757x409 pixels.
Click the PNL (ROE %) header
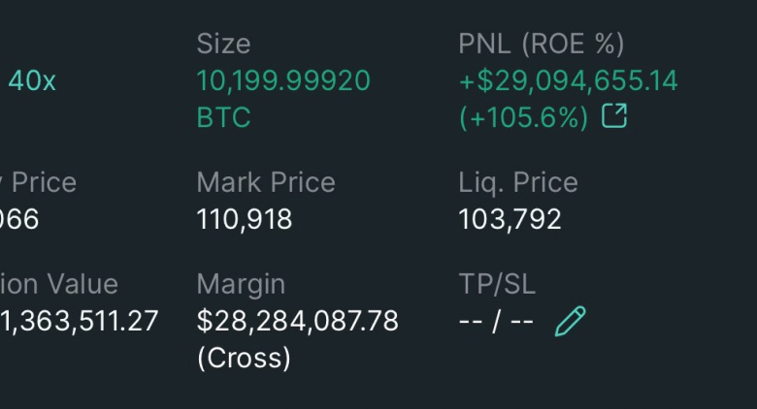(x=542, y=44)
